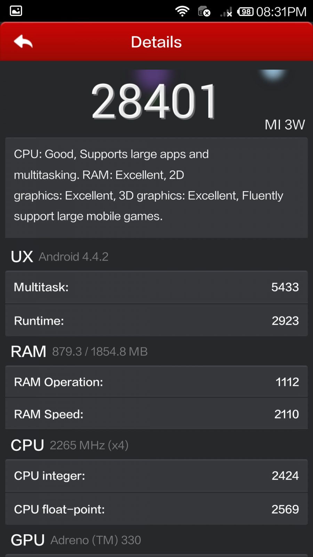Tap the performance summary text box
The height and width of the screenshot is (557, 313).
click(x=156, y=187)
